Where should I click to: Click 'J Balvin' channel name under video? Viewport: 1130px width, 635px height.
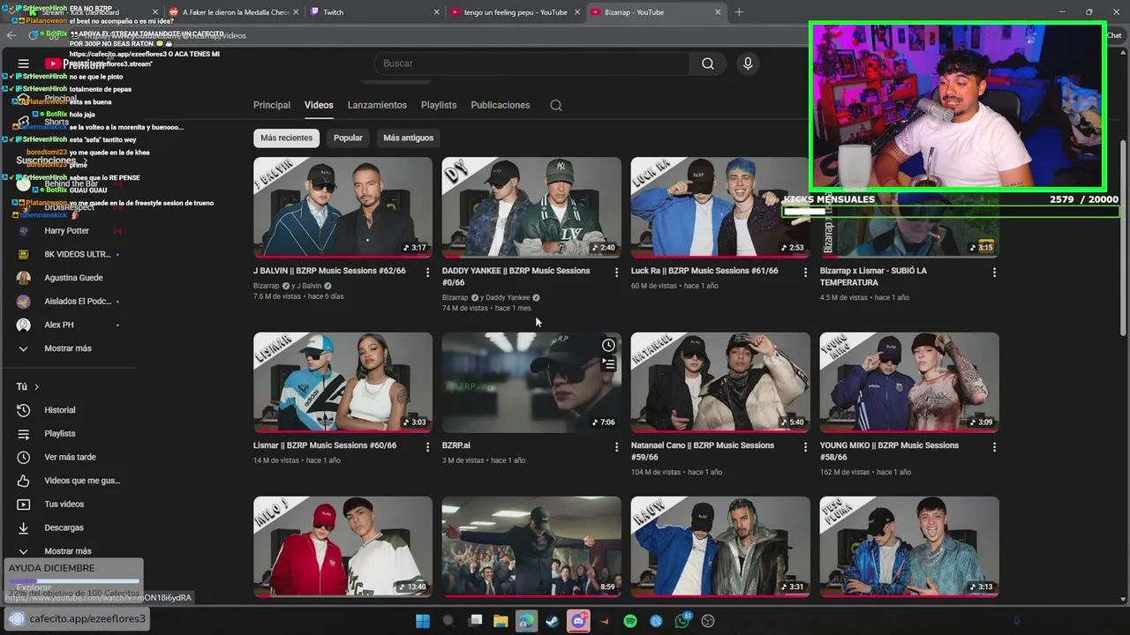(x=308, y=286)
